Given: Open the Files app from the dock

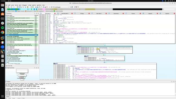Looking at the screenshot, I should click(x=2, y=5).
